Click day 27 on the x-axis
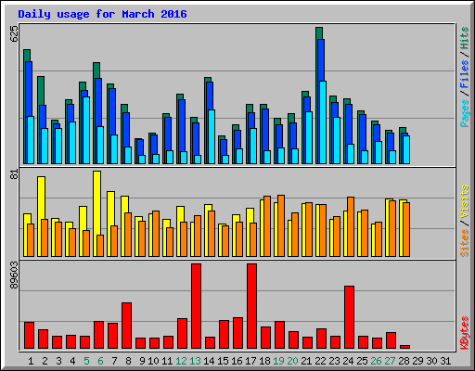 click(390, 361)
